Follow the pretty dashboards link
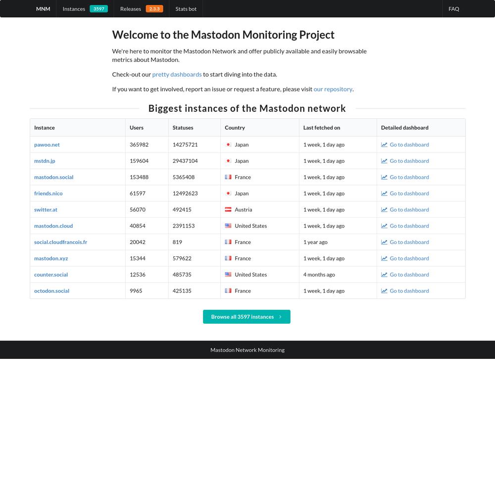 (177, 75)
